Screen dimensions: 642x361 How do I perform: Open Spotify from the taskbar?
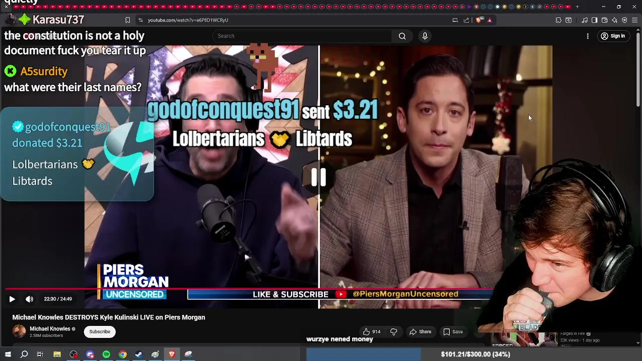pos(106,354)
